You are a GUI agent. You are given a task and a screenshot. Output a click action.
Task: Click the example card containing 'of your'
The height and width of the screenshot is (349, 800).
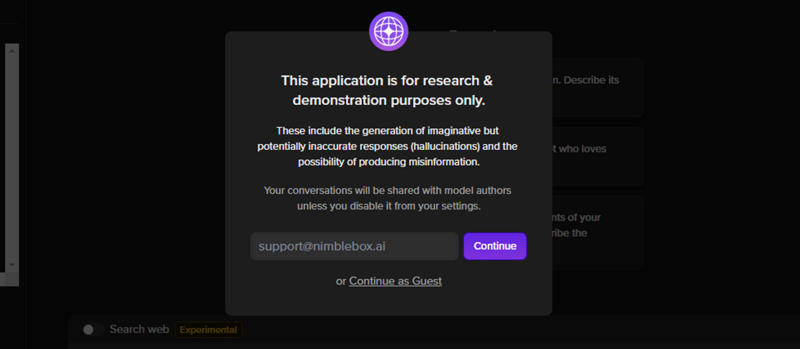[x=597, y=232]
